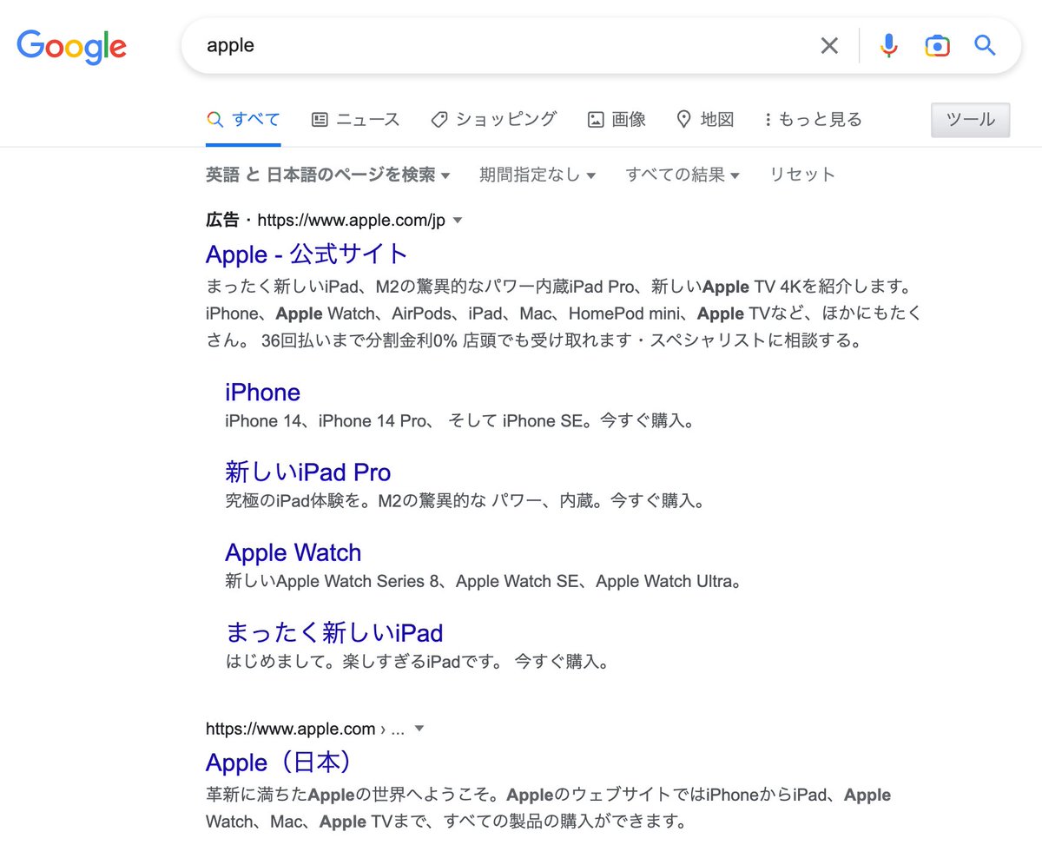The image size is (1042, 845).
Task: Click the ツール button
Action: click(x=970, y=120)
